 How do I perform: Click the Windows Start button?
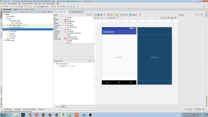tap(3, 115)
